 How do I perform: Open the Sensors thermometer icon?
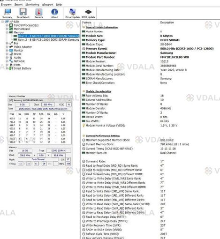click(x=39, y=12)
